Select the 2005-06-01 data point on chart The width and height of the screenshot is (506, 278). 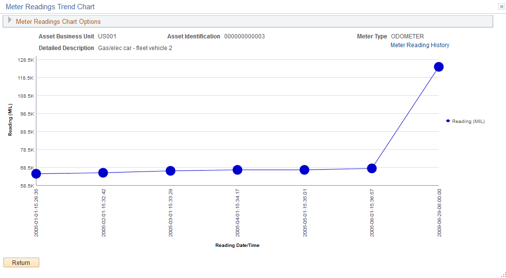(372, 169)
